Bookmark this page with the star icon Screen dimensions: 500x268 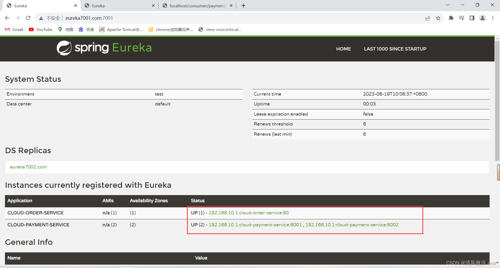(x=438, y=18)
